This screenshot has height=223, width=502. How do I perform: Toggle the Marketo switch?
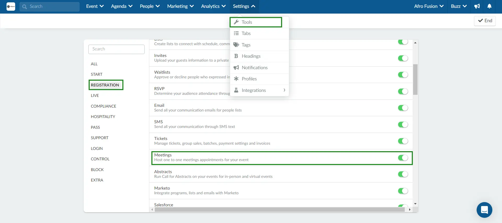[403, 191]
